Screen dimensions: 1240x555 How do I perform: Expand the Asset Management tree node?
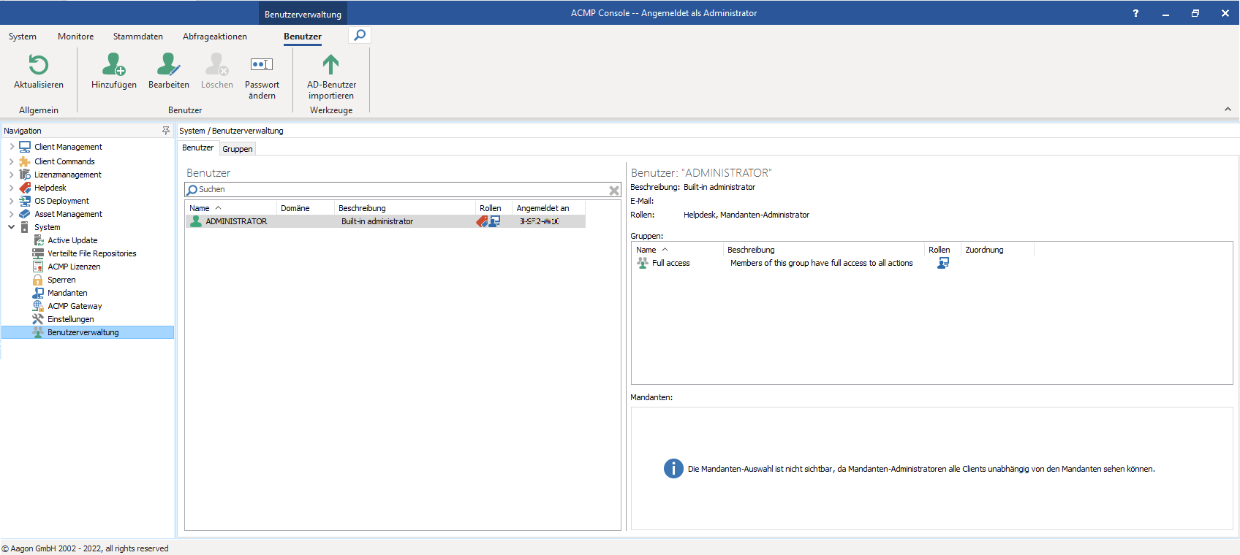click(12, 214)
